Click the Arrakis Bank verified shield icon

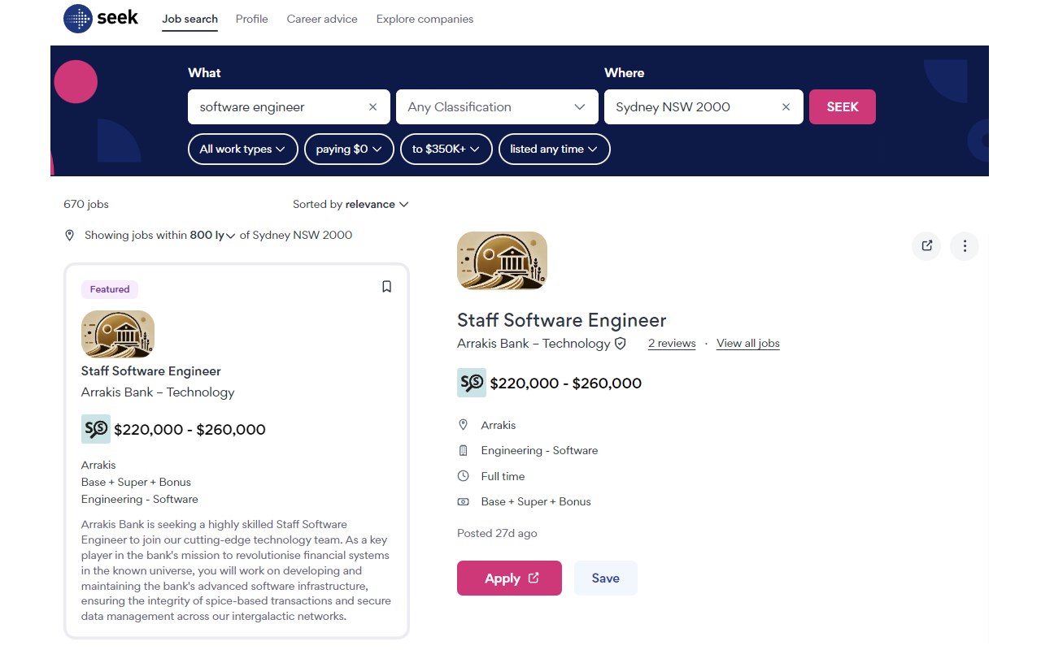pyautogui.click(x=621, y=344)
